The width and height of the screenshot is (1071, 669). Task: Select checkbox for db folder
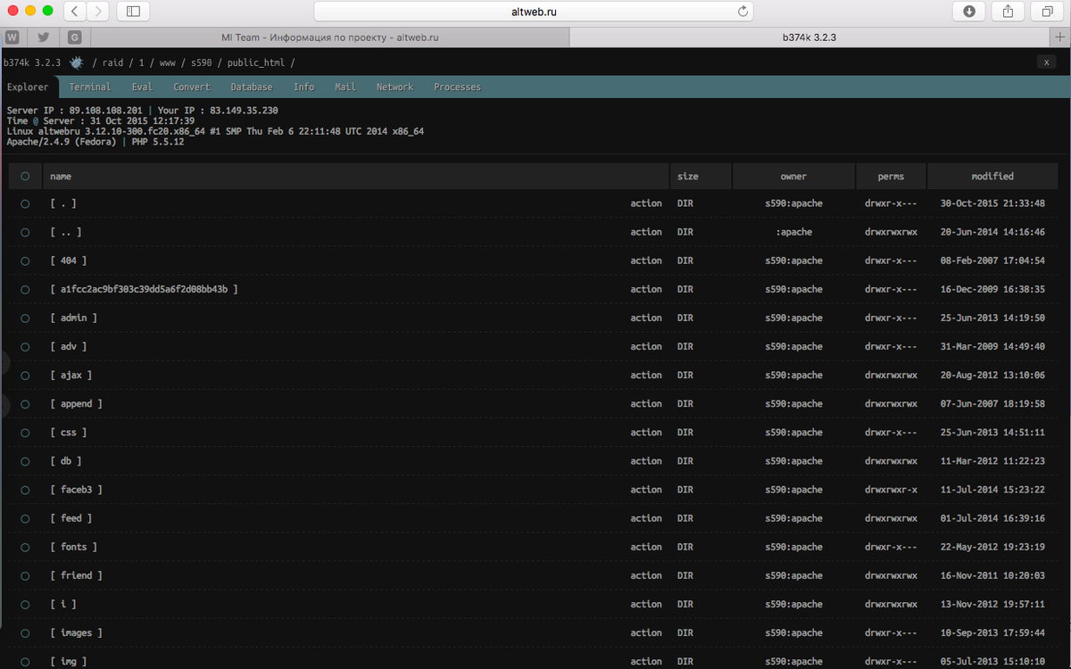(x=25, y=461)
